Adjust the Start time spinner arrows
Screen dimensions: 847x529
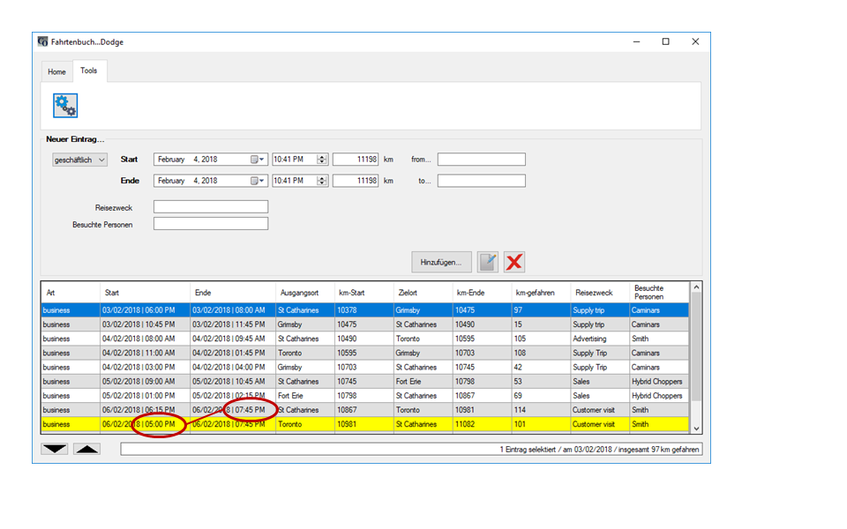click(322, 160)
